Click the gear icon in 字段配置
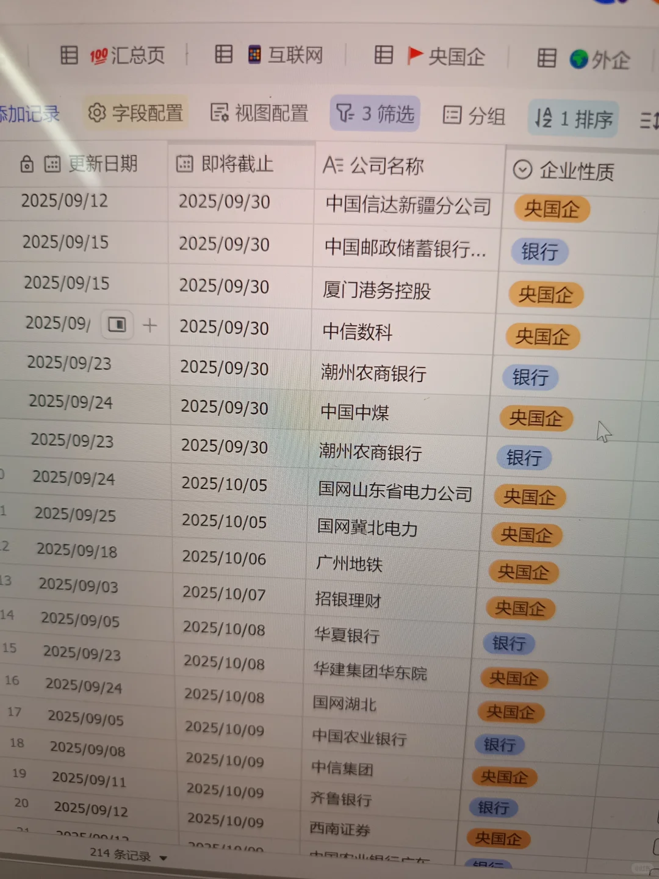Viewport: 659px width, 879px height. (96, 112)
